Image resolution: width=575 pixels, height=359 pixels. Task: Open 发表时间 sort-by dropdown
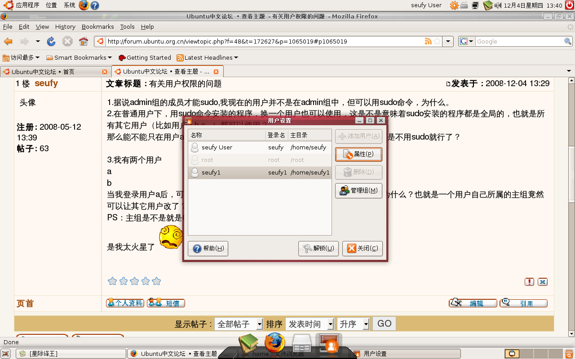click(x=310, y=324)
